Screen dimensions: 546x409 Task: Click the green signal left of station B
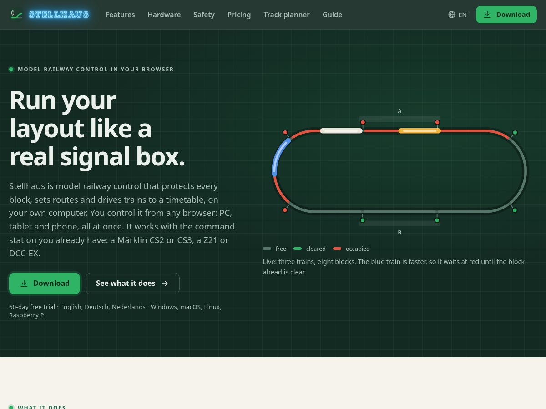click(363, 220)
